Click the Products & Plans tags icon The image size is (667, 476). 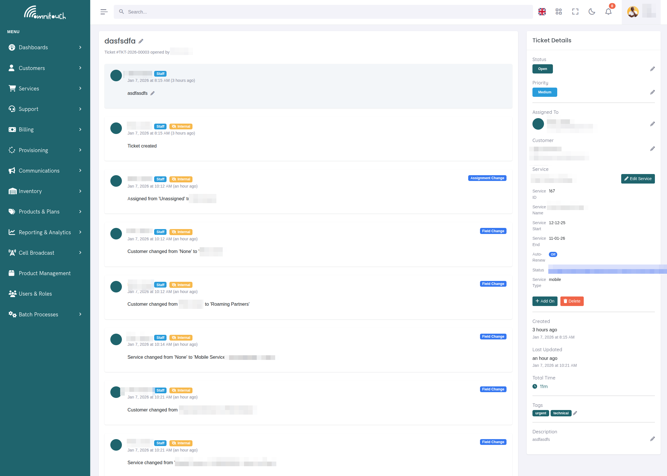[x=12, y=211]
